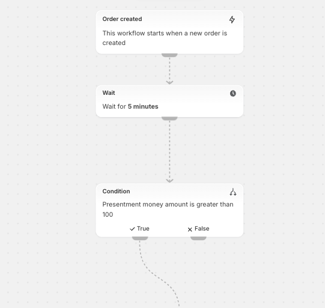The image size is (325, 308).
Task: Open the 'Wait for 5 minutes' description
Action: 130,106
